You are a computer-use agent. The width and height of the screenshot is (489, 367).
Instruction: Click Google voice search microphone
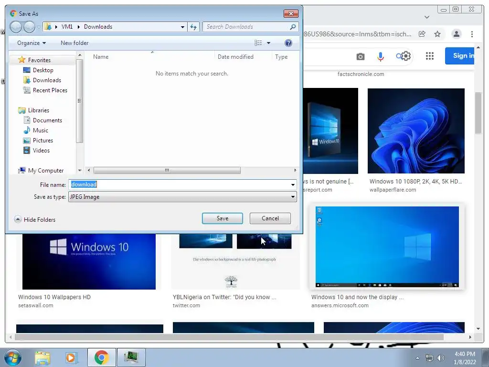[381, 56]
